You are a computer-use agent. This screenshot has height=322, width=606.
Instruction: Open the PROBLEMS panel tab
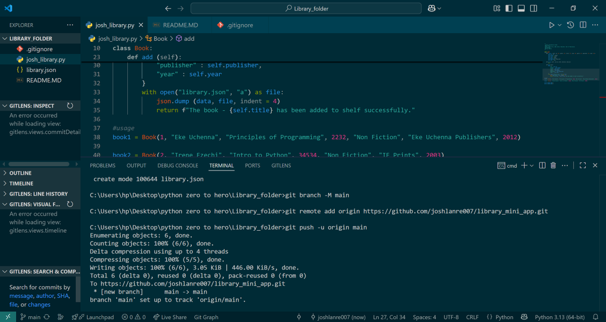103,166
